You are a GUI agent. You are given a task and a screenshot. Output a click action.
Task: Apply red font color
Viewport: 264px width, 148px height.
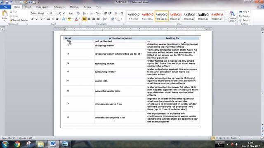[76, 19]
